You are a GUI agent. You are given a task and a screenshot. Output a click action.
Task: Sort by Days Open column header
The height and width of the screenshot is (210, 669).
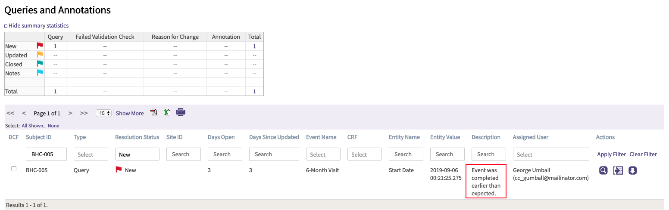[221, 137]
